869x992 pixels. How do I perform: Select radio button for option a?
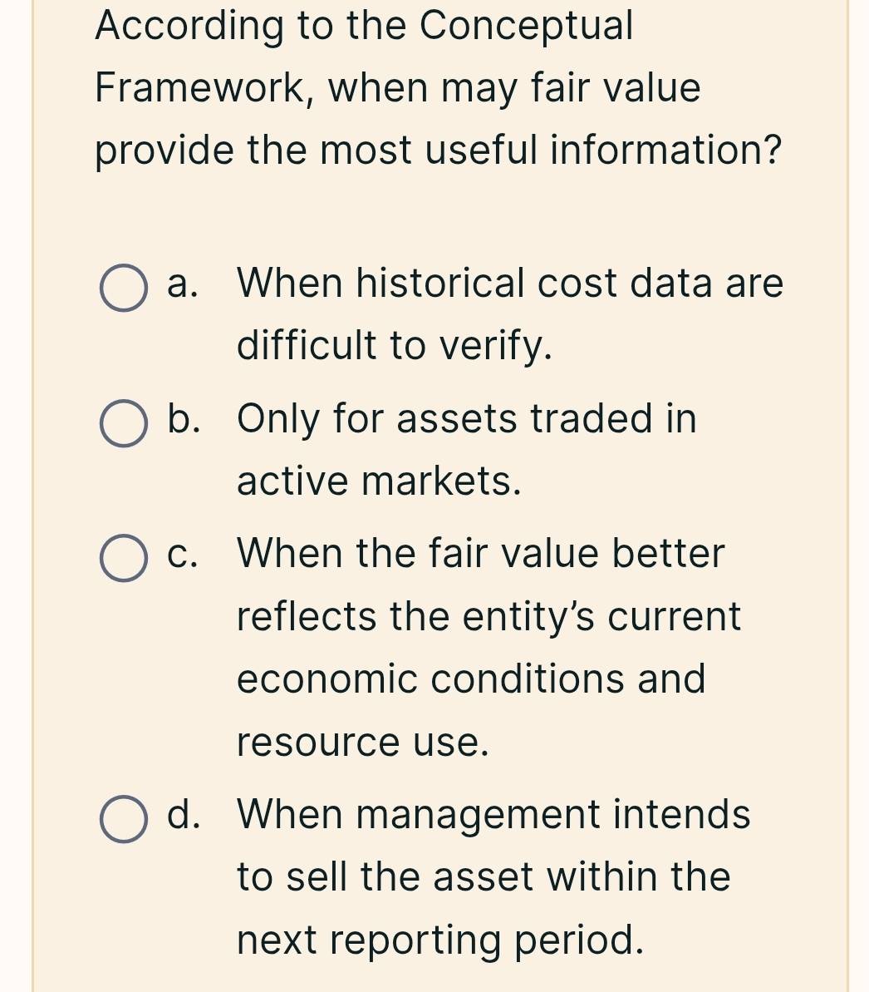tap(124, 289)
